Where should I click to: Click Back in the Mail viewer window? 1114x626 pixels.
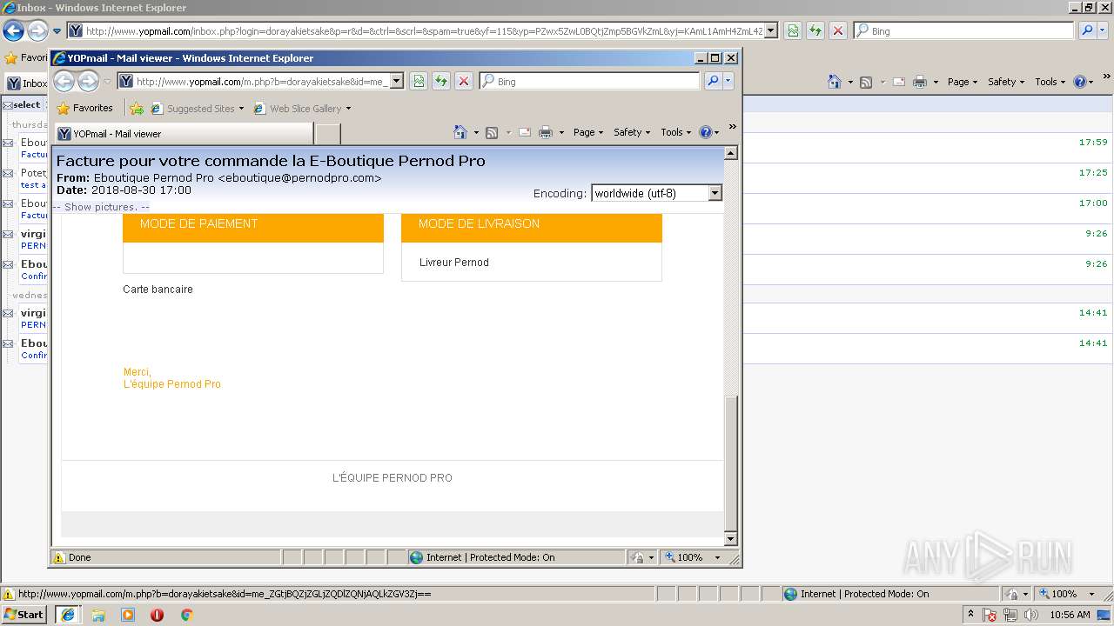tap(64, 82)
